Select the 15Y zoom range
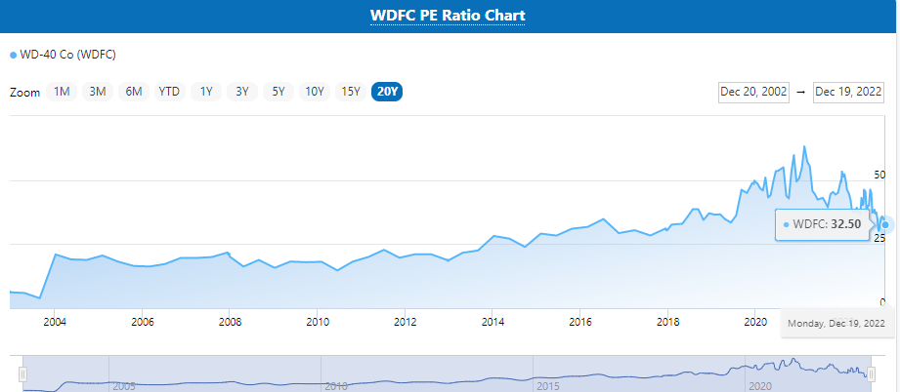This screenshot has height=392, width=900. (351, 92)
